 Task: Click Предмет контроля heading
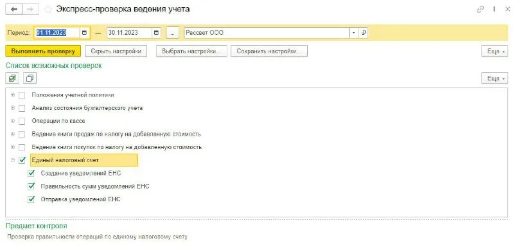pos(37,226)
